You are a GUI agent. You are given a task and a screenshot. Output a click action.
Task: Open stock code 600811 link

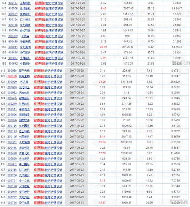click(x=13, y=47)
